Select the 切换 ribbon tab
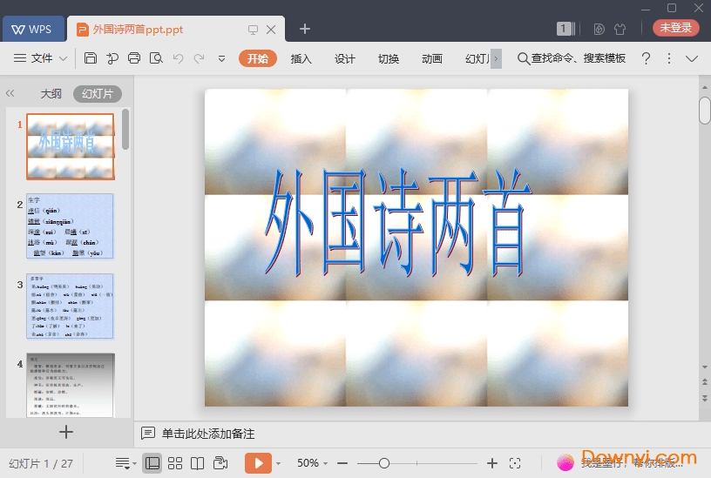The image size is (711, 478). pos(389,58)
